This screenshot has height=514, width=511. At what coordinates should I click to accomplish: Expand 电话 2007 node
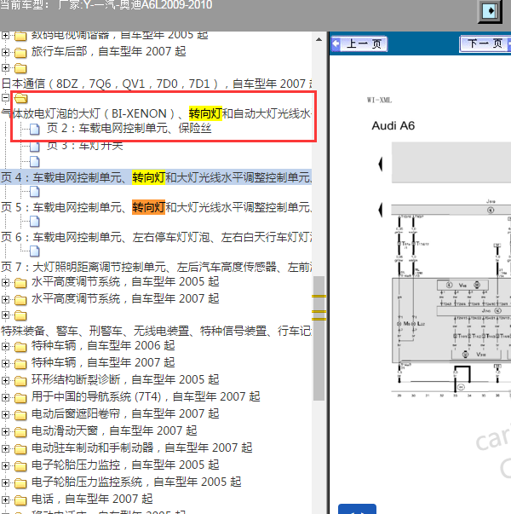click(5, 500)
